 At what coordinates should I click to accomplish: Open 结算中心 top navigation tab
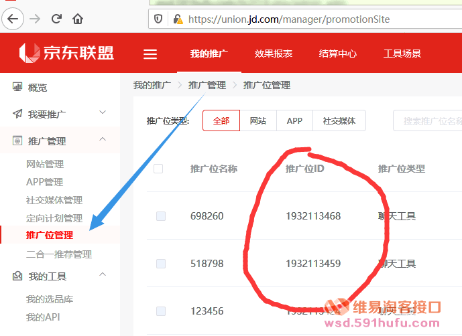pyautogui.click(x=338, y=54)
